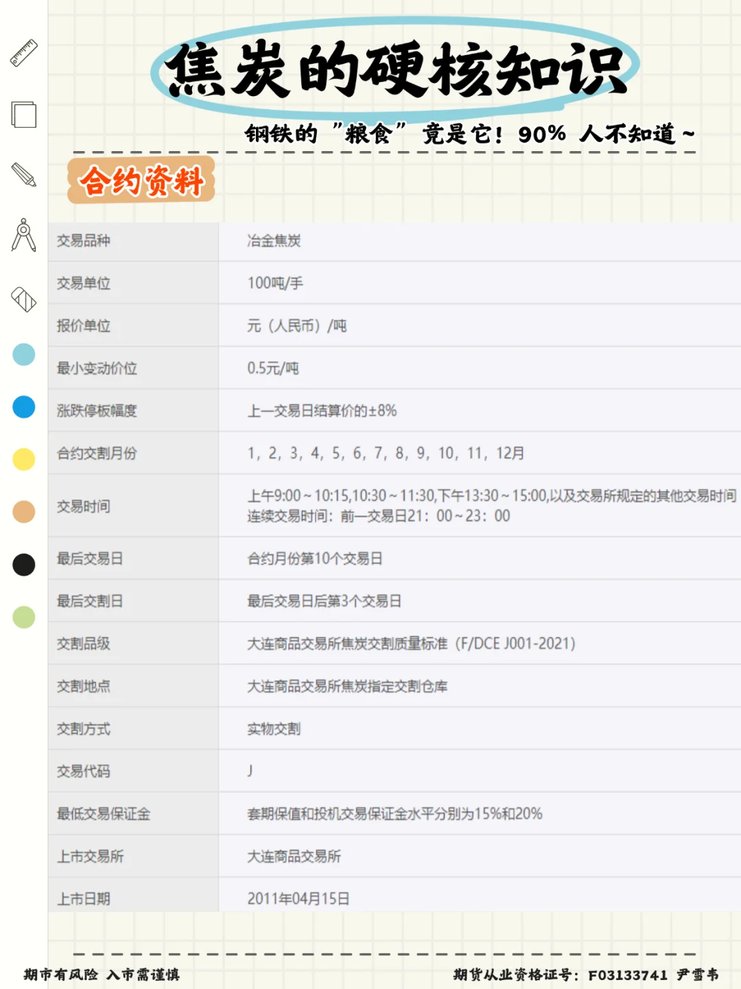
Task: Pick the bright blue color dot
Action: tap(24, 407)
